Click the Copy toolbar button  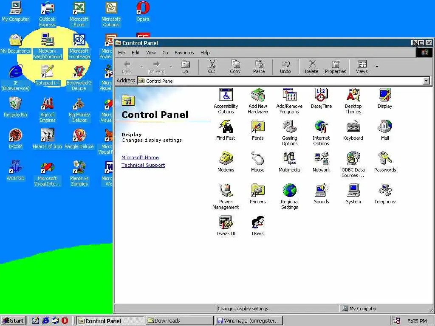235,67
